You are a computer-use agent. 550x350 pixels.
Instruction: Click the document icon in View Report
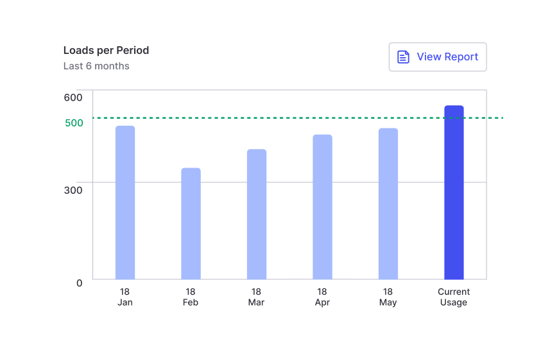[x=403, y=57]
